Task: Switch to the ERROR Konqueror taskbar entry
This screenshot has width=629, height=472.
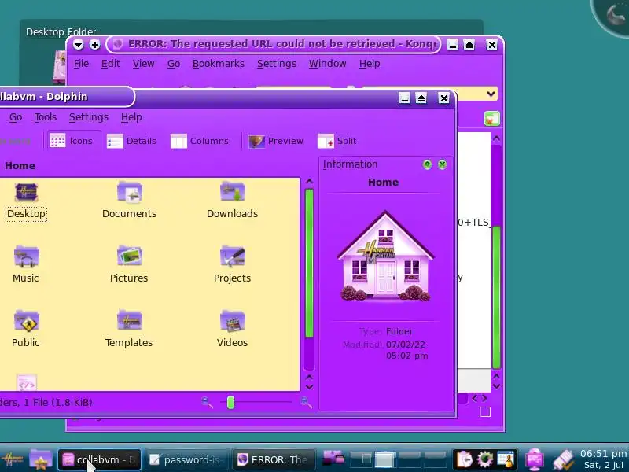Action: (274, 459)
